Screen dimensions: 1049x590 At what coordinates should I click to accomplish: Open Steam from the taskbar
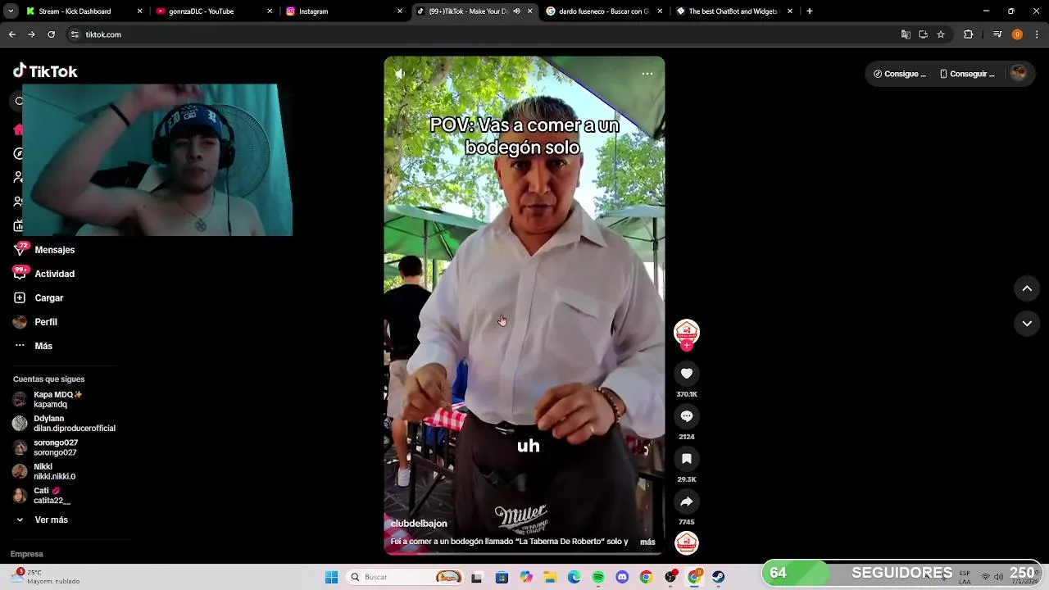719,577
